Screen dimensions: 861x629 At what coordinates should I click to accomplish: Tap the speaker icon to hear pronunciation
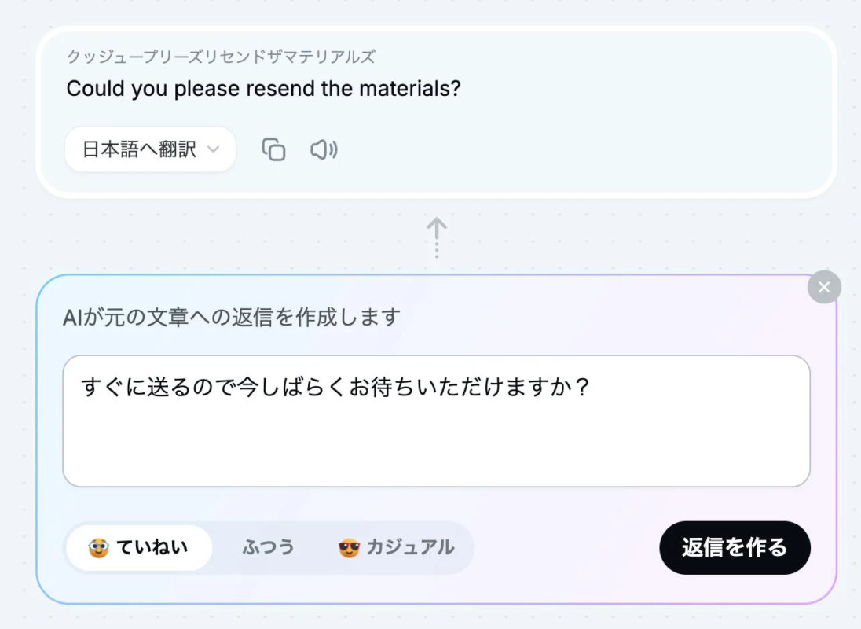click(x=323, y=149)
